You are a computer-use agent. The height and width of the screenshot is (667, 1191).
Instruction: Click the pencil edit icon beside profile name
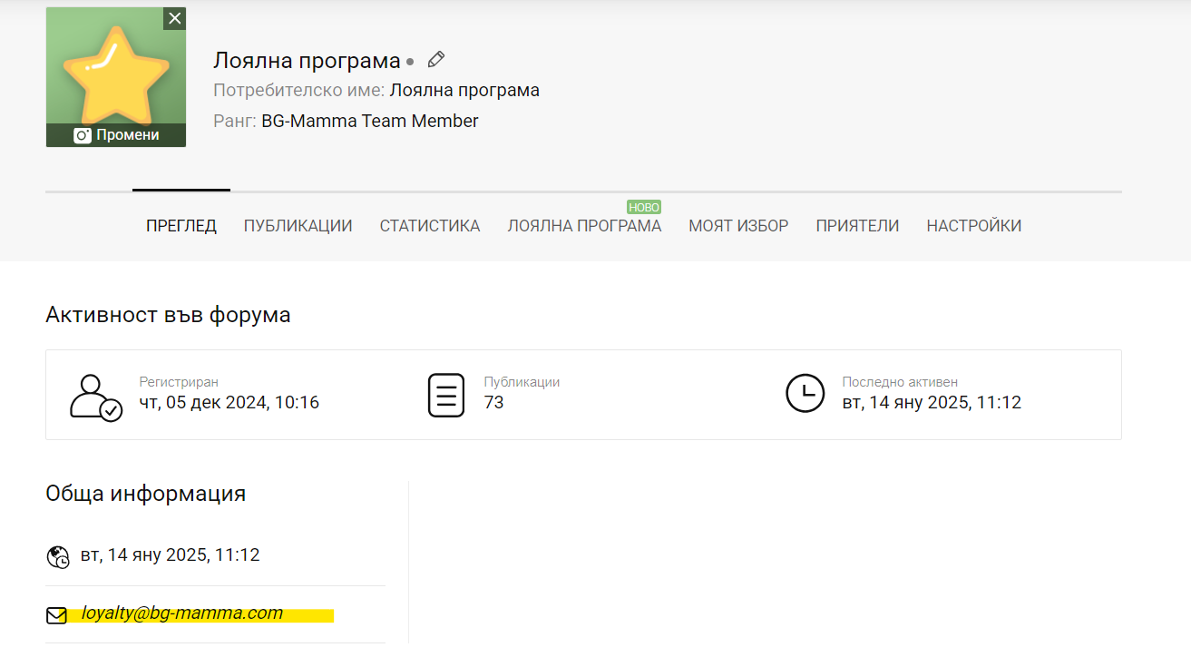[436, 60]
